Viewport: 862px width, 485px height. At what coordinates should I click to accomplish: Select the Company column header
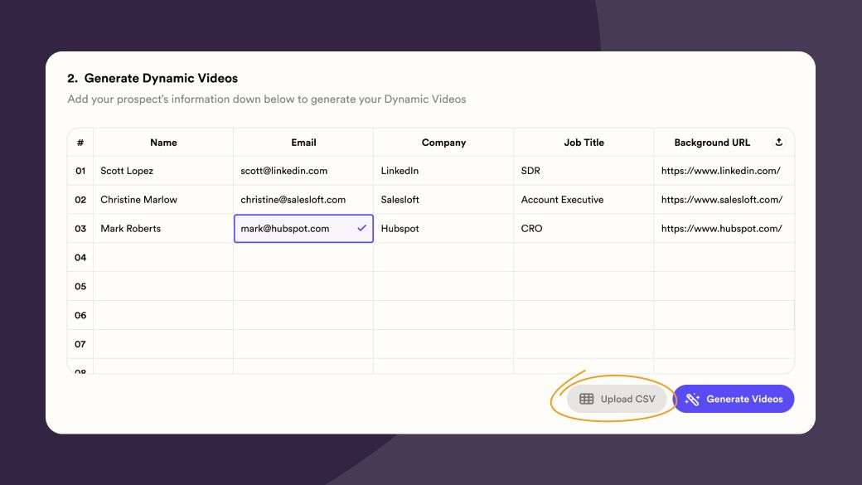443,143
